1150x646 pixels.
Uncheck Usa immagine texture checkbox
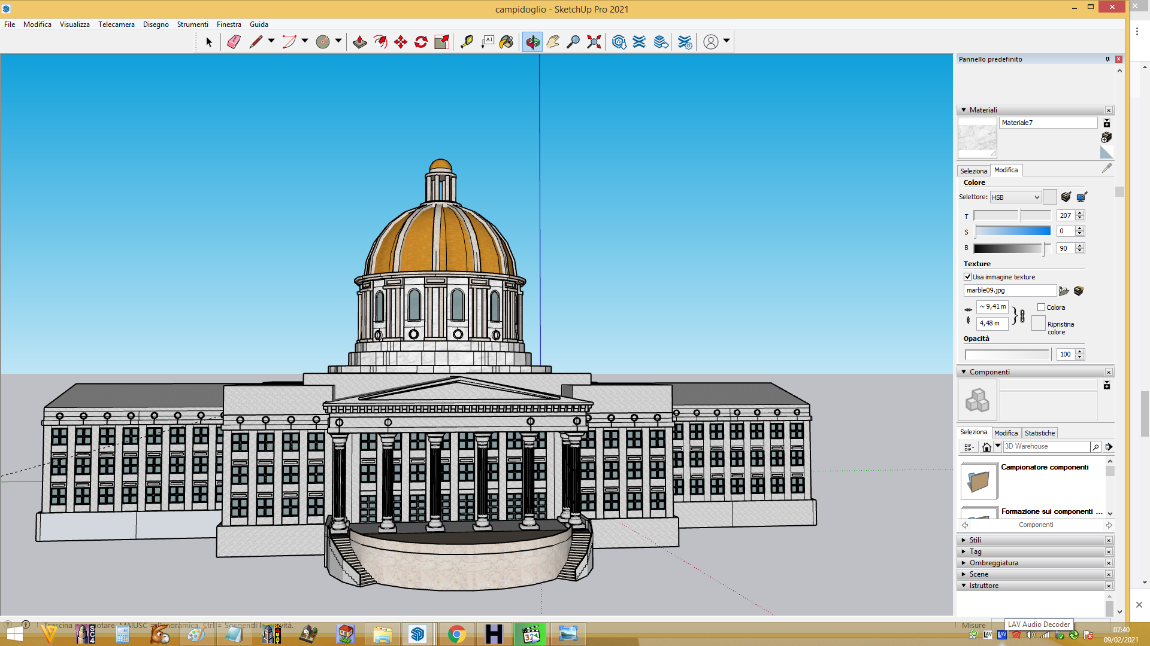click(x=967, y=277)
